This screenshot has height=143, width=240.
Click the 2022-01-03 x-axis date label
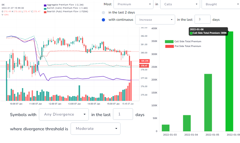tap(170, 135)
